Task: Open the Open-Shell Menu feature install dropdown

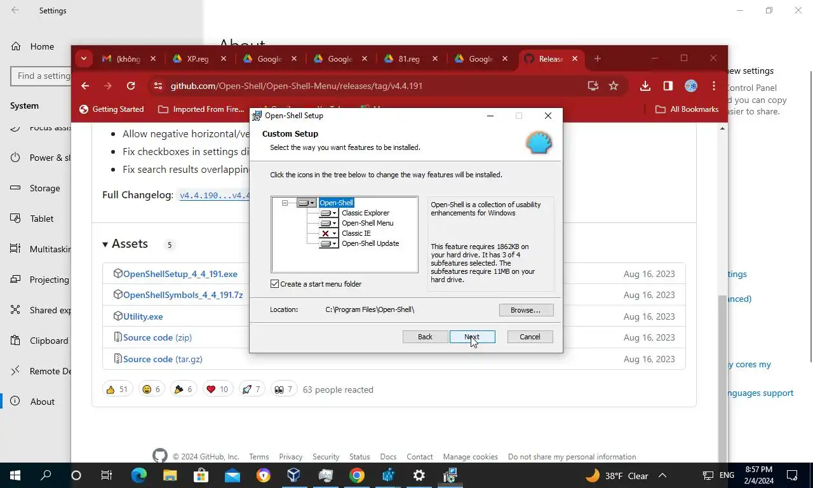Action: pyautogui.click(x=328, y=223)
